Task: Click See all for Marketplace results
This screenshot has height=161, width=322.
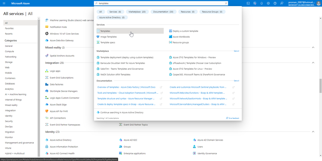Action: click(x=236, y=51)
